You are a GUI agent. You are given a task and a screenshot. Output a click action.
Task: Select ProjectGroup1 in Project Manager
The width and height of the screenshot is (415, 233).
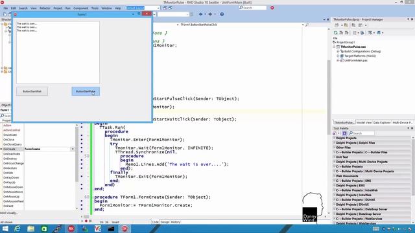point(346,42)
